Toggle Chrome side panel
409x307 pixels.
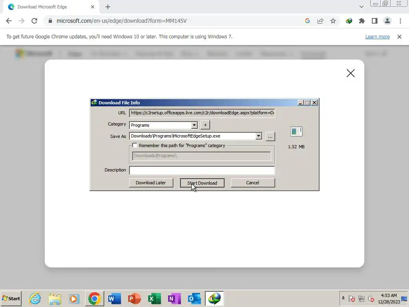coord(375,21)
